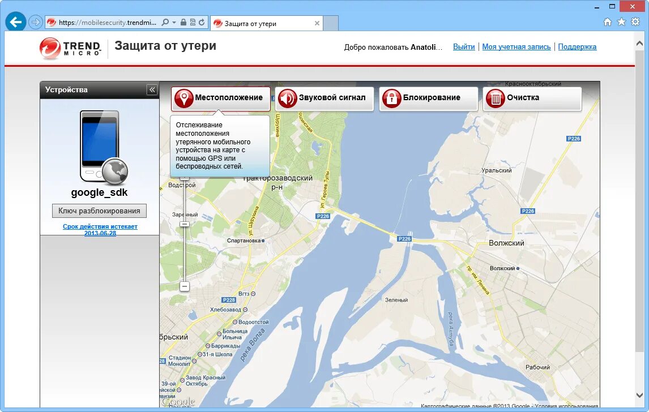Click the page scrollbar down arrow

(x=639, y=396)
